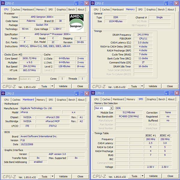
Task: Click BIOS date value 10/23/2008
Action: pos(52,144)
